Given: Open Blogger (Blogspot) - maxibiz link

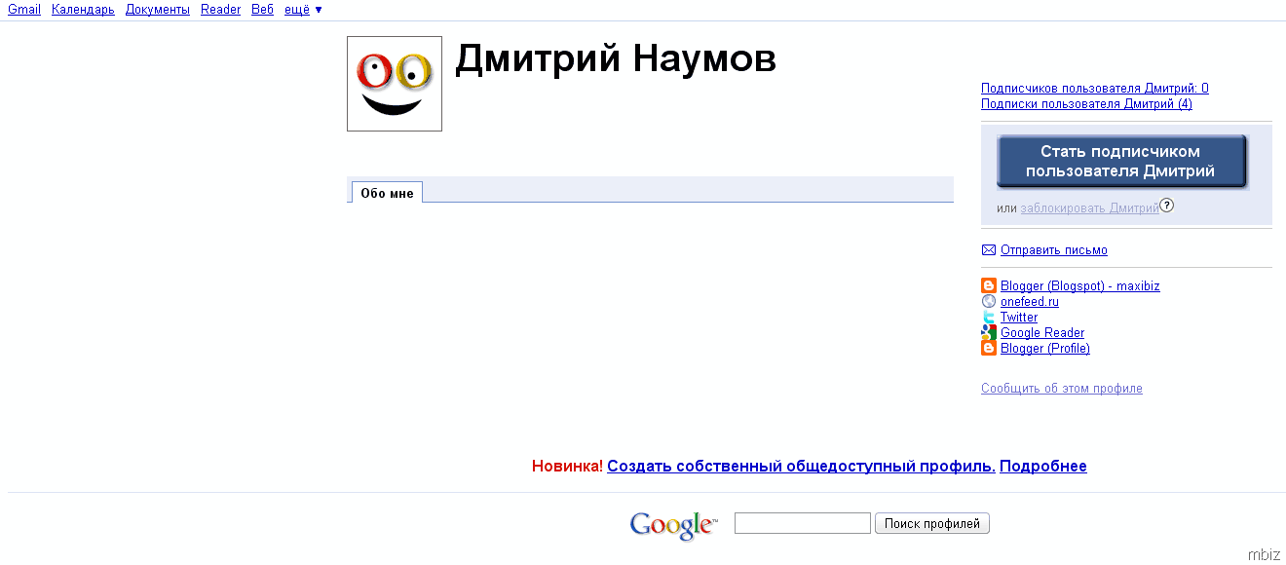Looking at the screenshot, I should 1080,286.
